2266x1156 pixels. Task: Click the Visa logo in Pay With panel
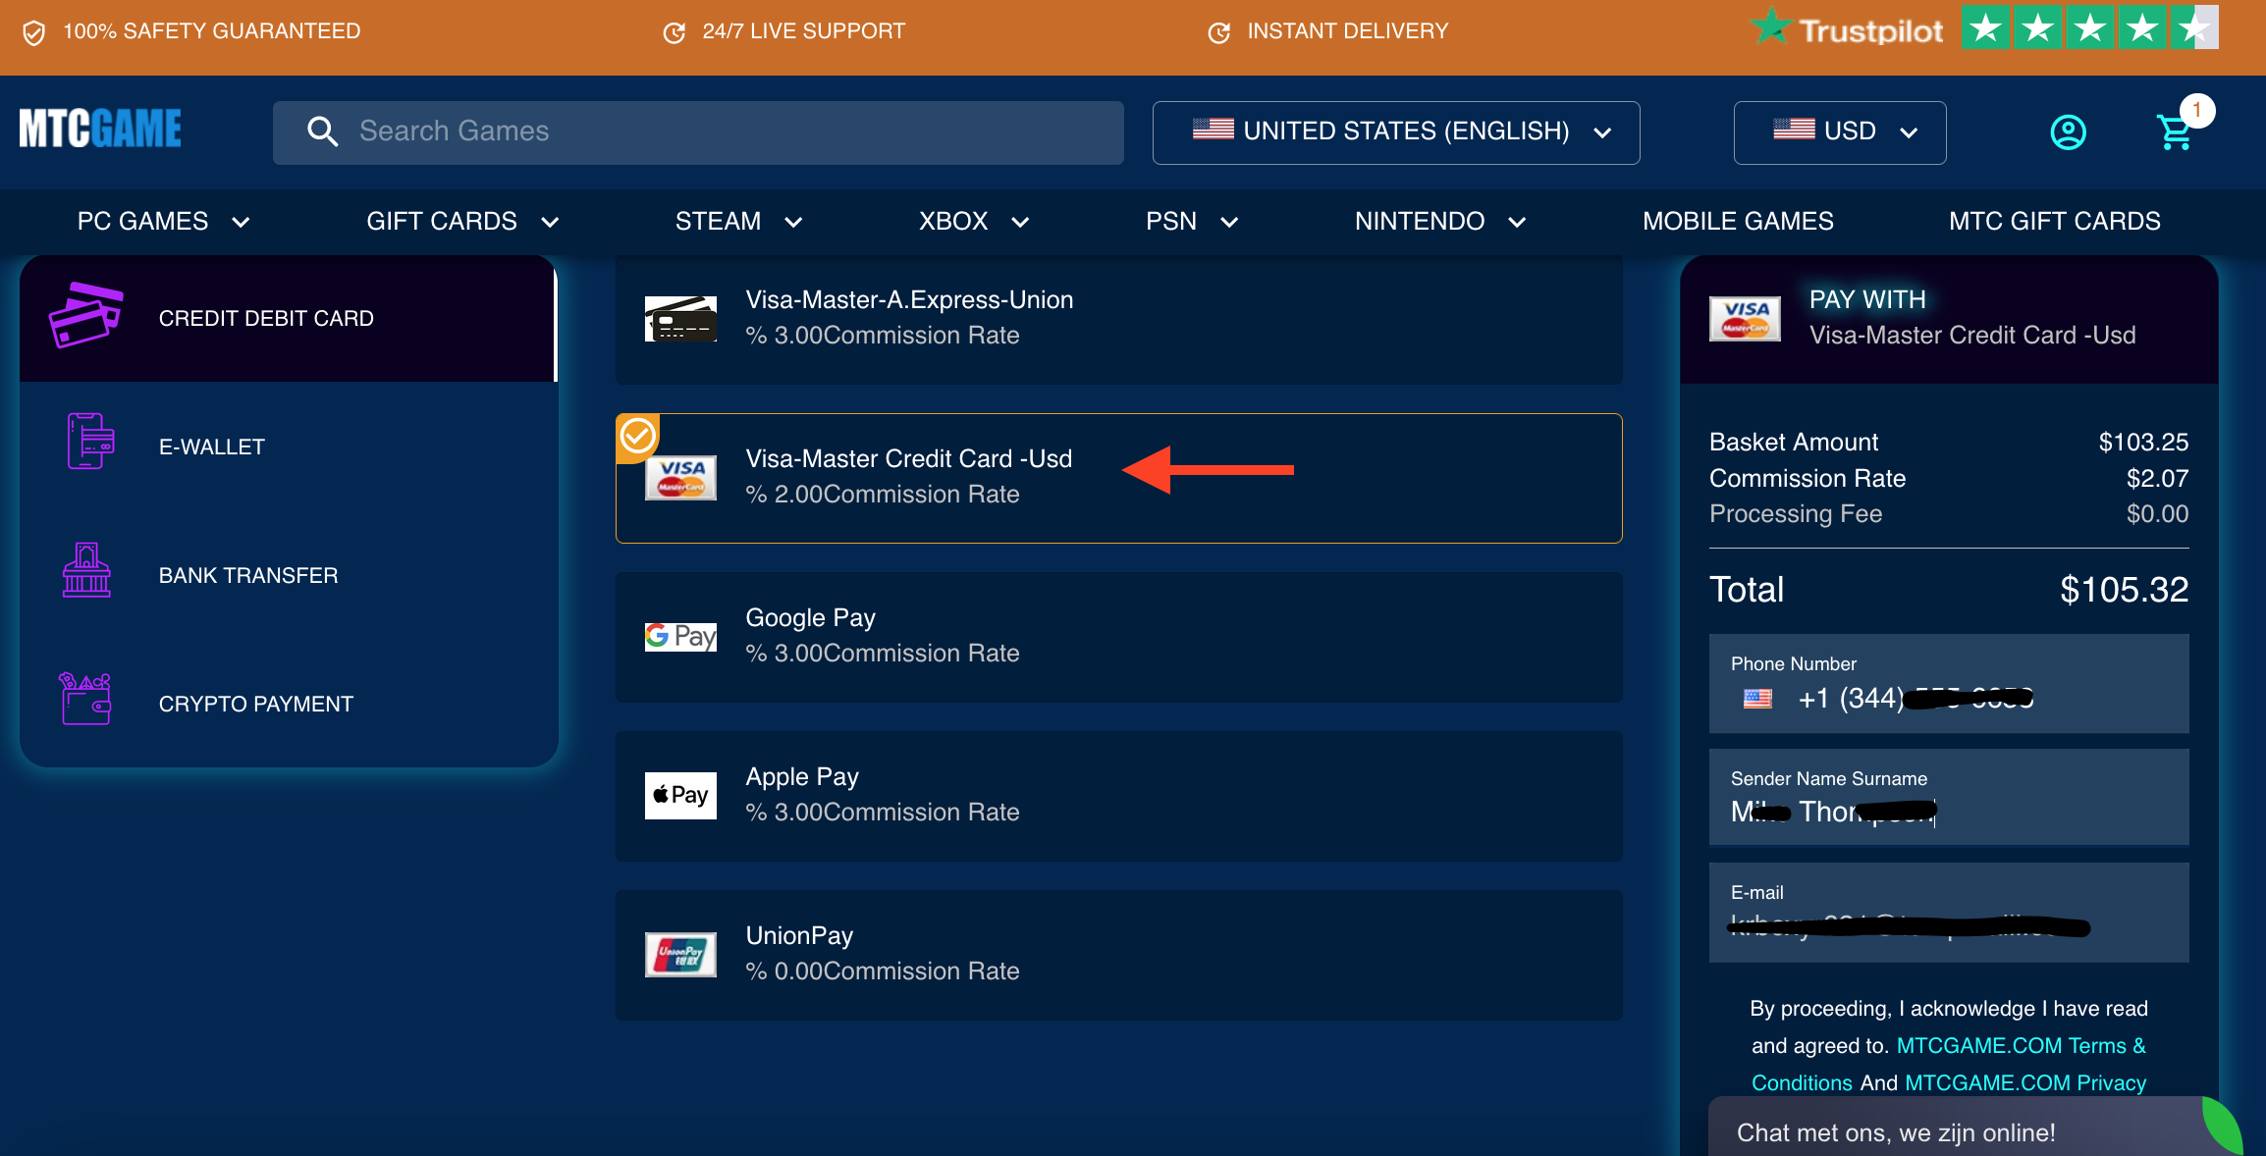(1745, 319)
